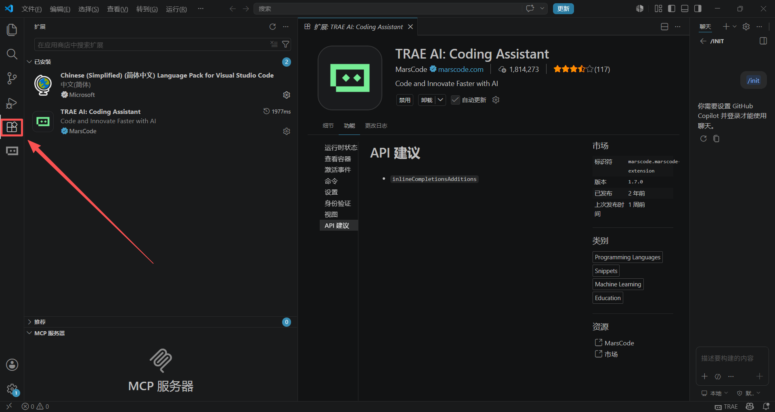This screenshot has height=412, width=775.
Task: Customize layout from title bar
Action: pyautogui.click(x=658, y=8)
